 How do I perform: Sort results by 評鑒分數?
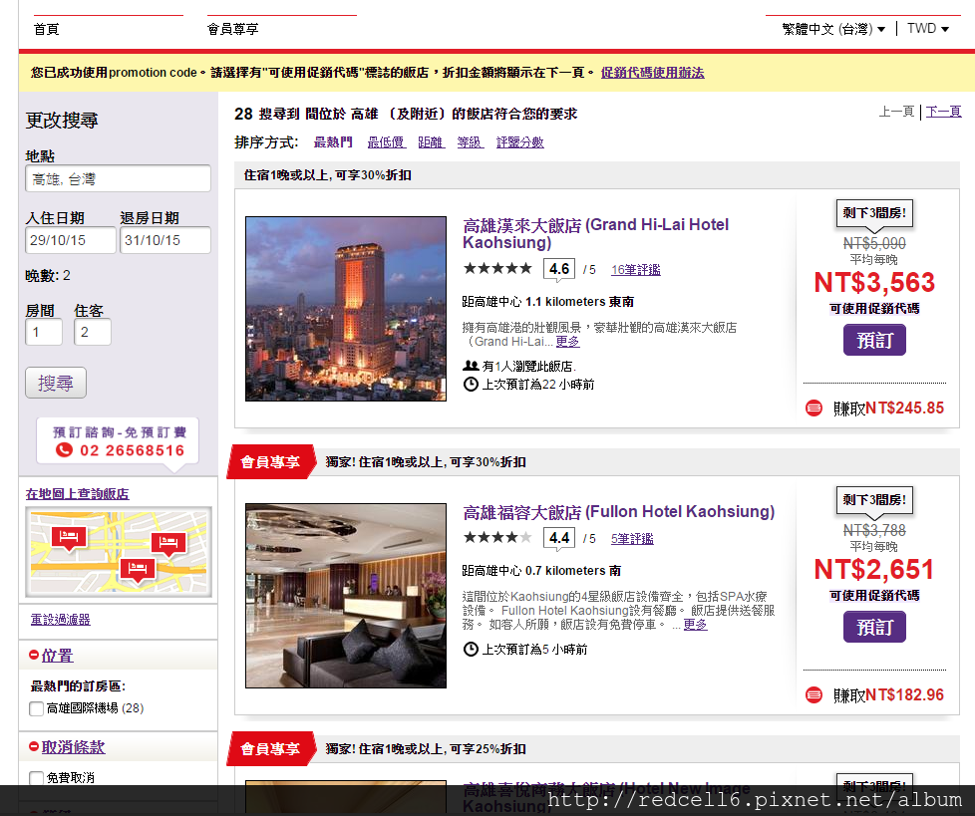(519, 142)
